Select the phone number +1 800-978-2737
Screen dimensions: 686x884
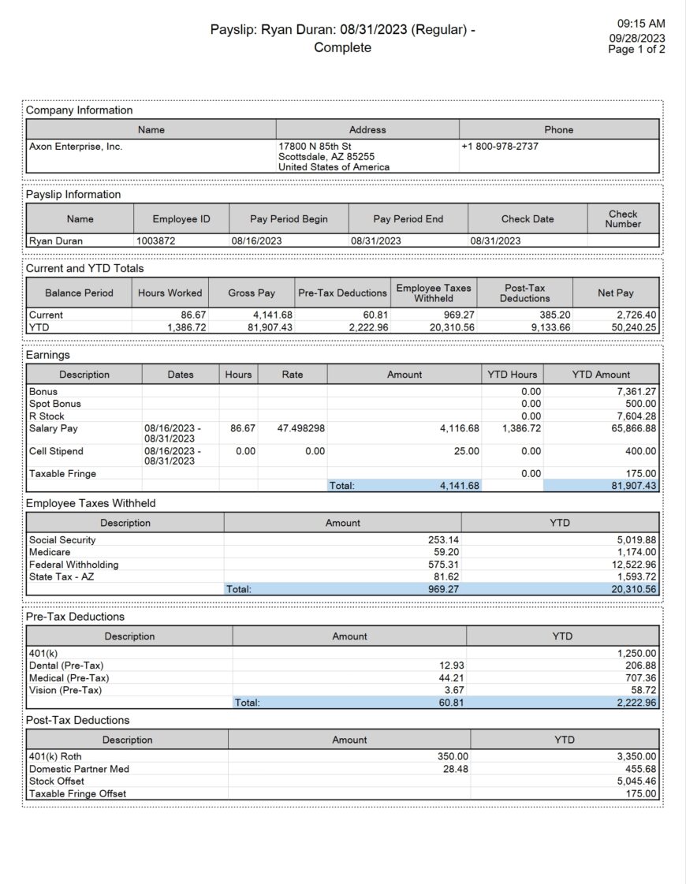pos(500,147)
